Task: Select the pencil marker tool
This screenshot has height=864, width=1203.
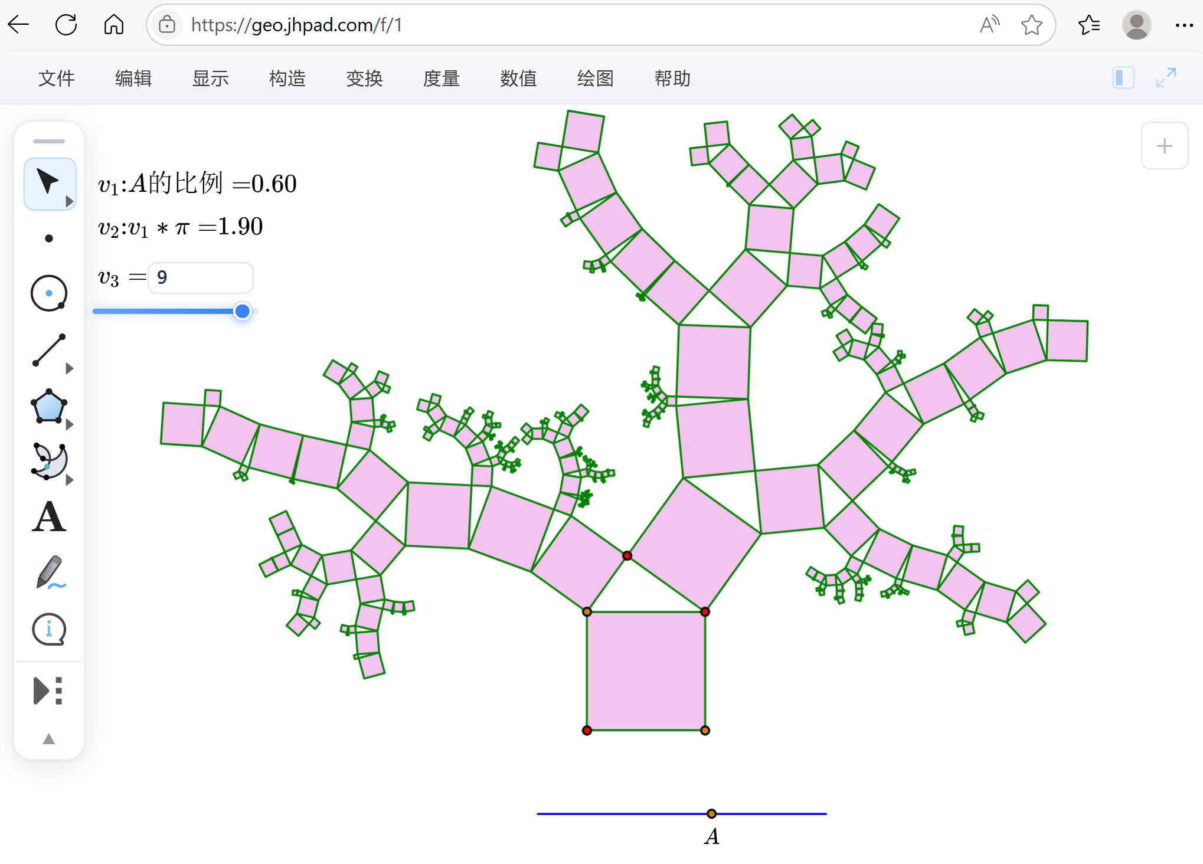Action: click(x=49, y=572)
